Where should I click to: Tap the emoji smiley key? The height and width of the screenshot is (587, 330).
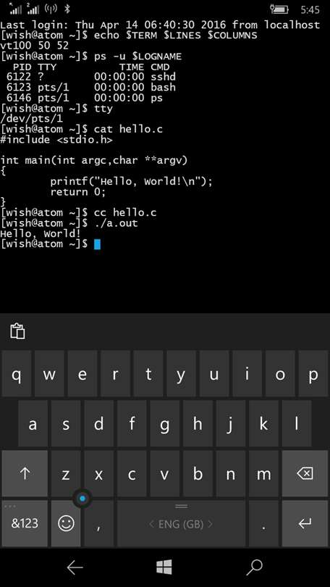click(x=66, y=523)
